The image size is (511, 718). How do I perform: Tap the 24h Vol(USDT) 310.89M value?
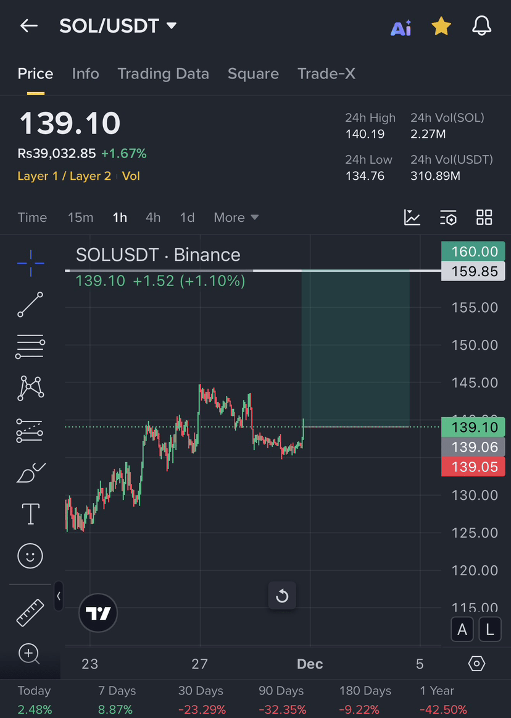435,176
